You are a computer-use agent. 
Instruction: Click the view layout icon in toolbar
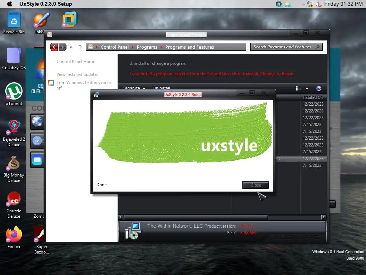pyautogui.click(x=298, y=88)
